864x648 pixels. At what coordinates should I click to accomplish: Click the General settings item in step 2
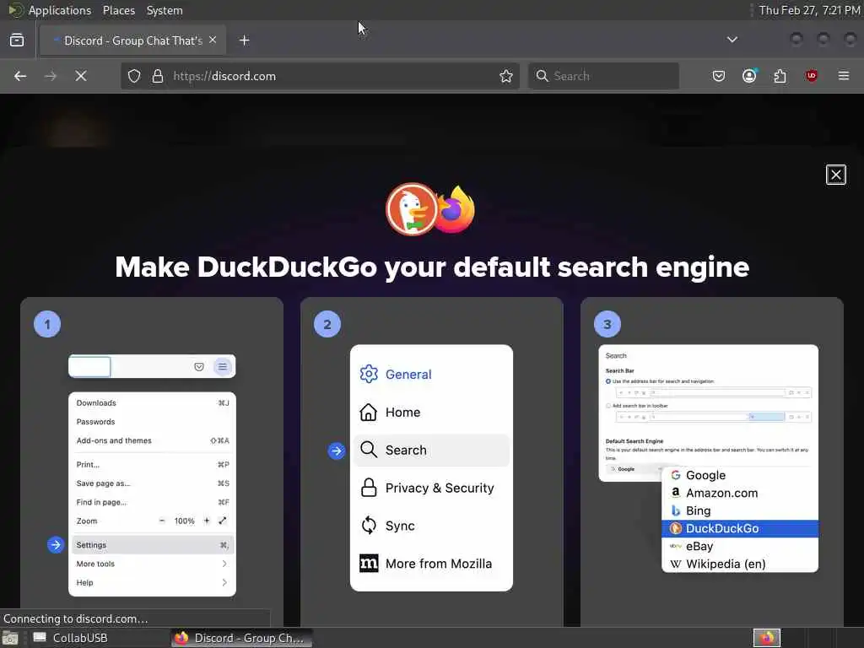431,374
